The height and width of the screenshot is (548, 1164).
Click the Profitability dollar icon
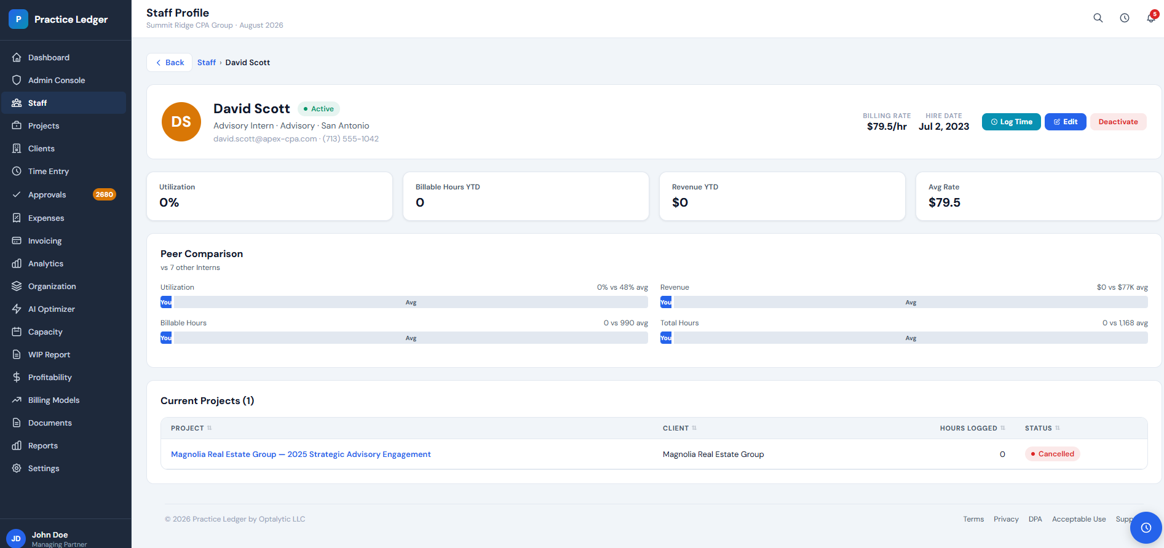pos(17,377)
